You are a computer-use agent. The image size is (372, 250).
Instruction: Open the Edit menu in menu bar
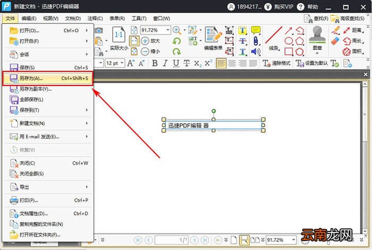(x=29, y=19)
